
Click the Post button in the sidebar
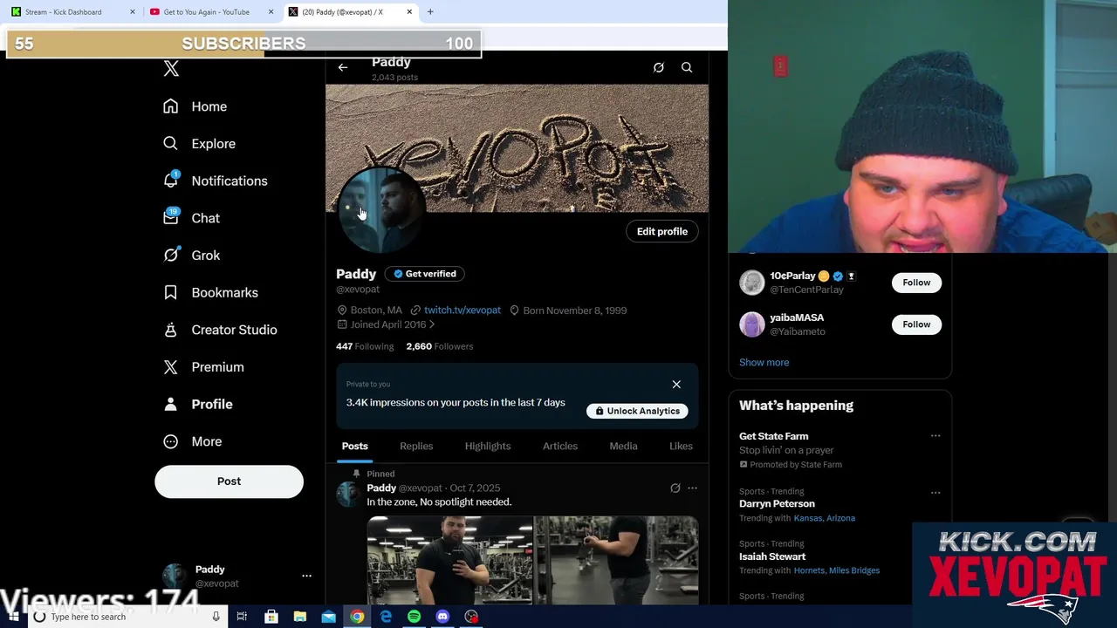tap(229, 481)
